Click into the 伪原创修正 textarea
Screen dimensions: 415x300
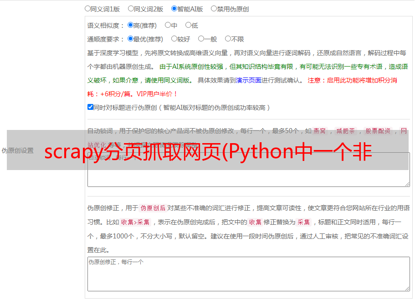[249, 274]
